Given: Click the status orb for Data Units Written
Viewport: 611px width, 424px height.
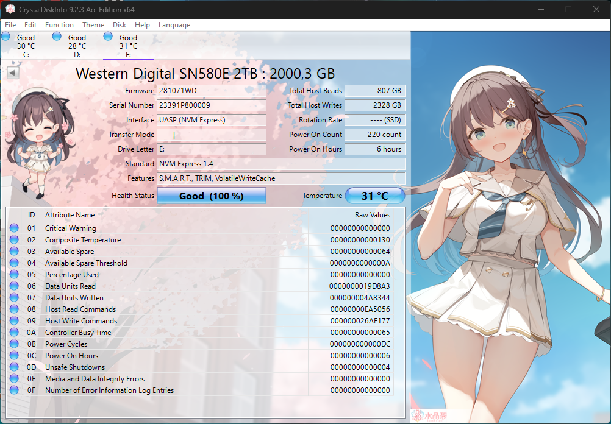Looking at the screenshot, I should (14, 298).
